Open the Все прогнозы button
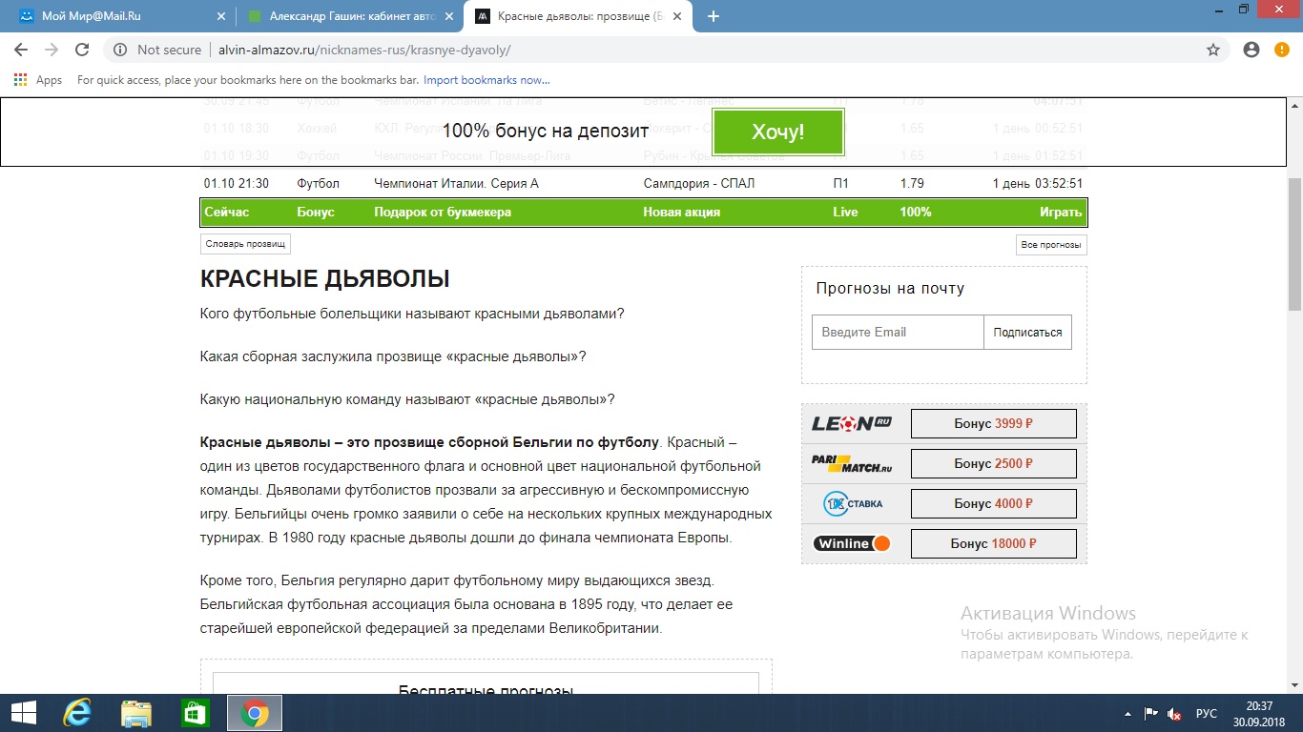This screenshot has height=732, width=1303. [1051, 244]
